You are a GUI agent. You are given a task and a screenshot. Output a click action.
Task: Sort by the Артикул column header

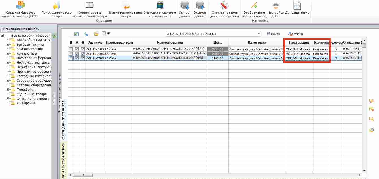tap(96, 43)
